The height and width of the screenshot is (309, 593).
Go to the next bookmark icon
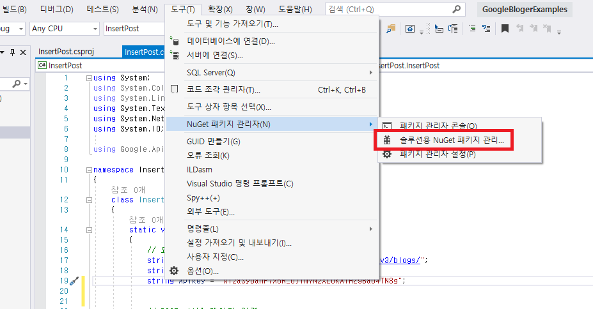pos(534,28)
